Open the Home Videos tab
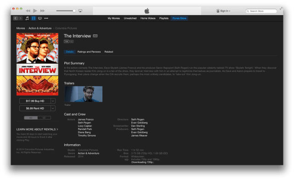The image size is (294, 180). pyautogui.click(x=148, y=18)
